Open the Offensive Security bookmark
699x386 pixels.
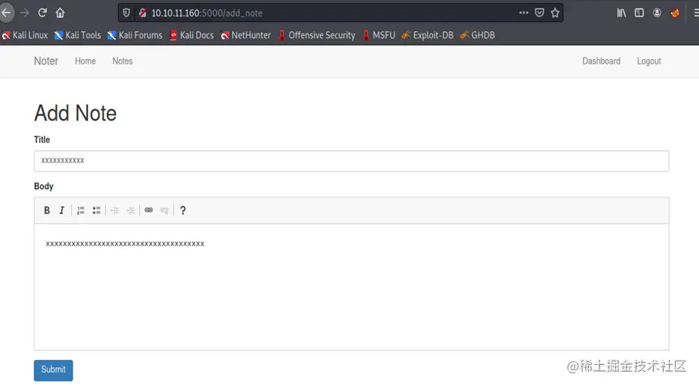pyautogui.click(x=316, y=35)
